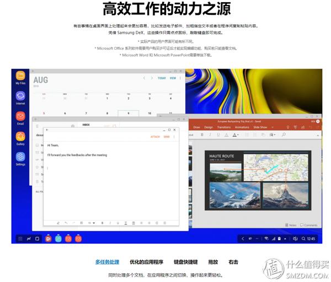331x282 pixels.
Task: Click the HAUTE ROUTE slide title
Action: coord(222,156)
